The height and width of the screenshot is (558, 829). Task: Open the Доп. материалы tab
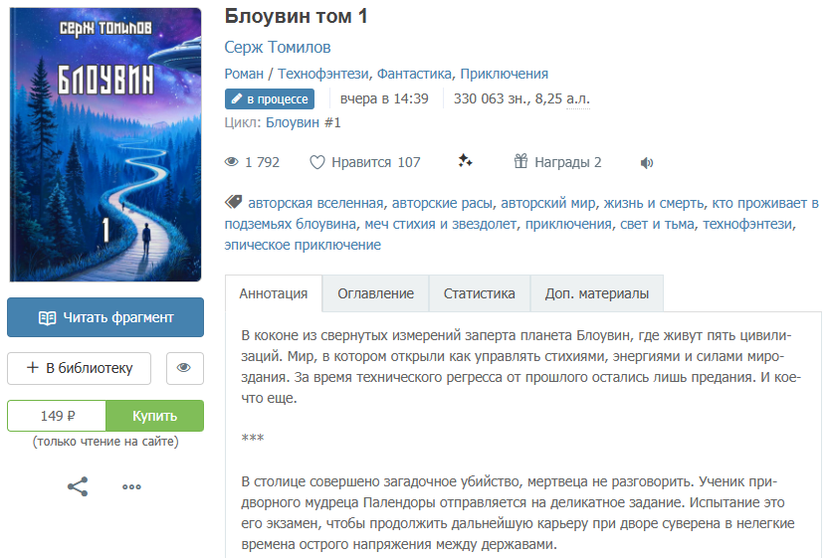click(597, 293)
